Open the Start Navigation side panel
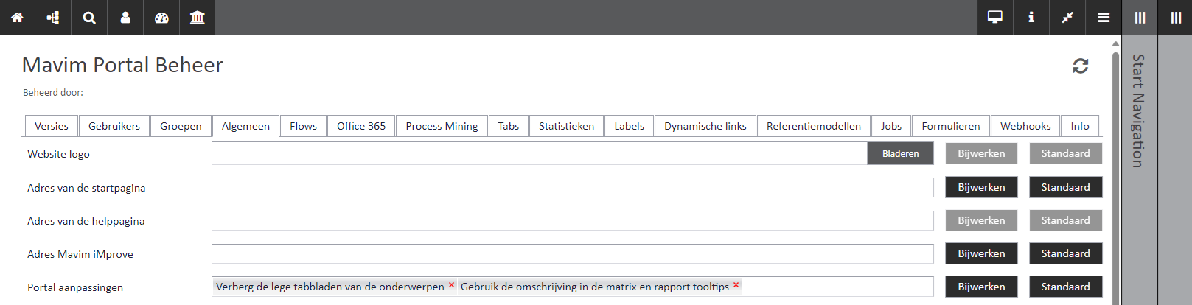The width and height of the screenshot is (1192, 305). [1139, 111]
